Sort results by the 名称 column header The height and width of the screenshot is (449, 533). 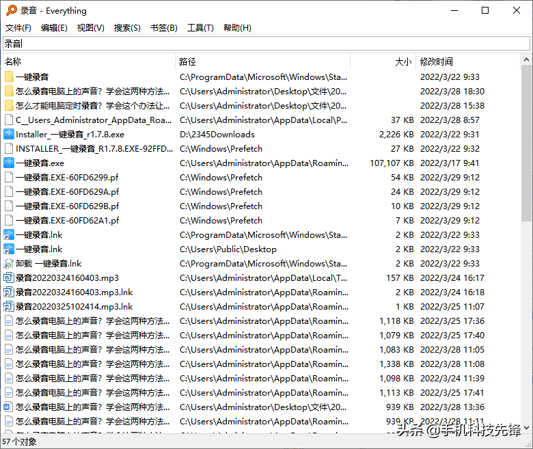point(89,62)
